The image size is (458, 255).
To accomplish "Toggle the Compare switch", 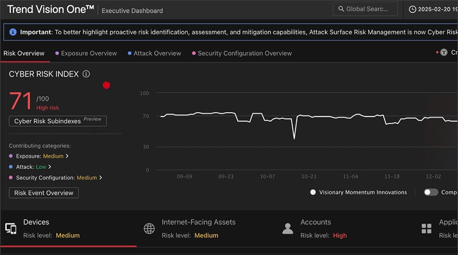I will 431,192.
